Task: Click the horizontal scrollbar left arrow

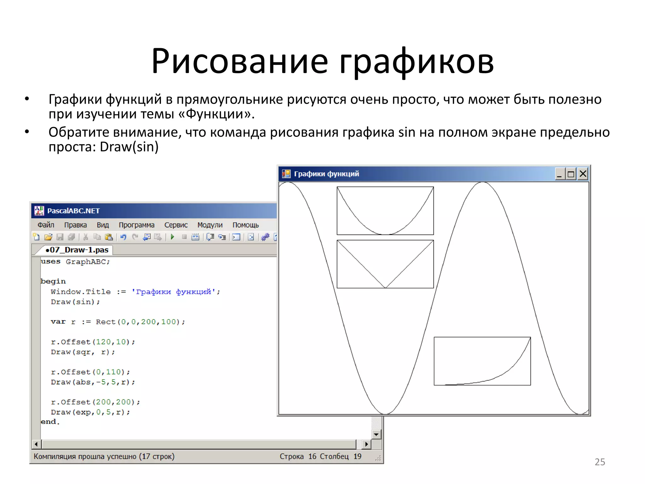Action: click(36, 444)
